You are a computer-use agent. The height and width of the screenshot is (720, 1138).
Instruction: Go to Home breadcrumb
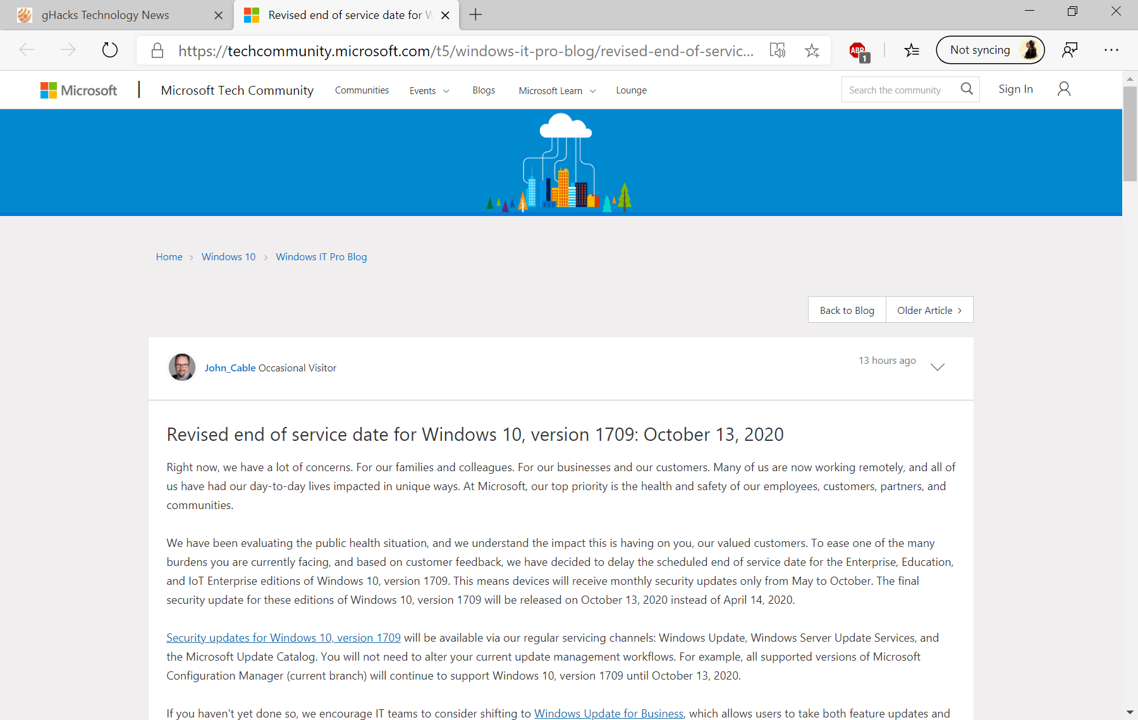(x=169, y=256)
